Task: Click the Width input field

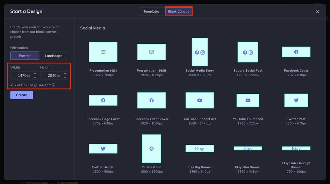Action: coord(21,75)
